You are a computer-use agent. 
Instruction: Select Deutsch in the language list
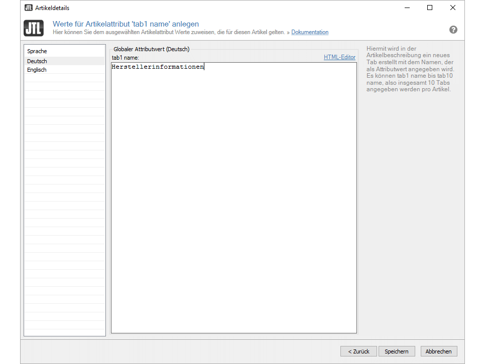[37, 61]
